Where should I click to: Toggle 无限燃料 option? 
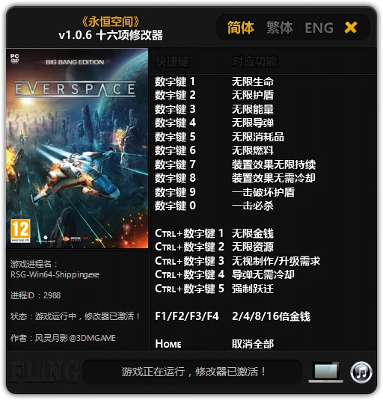click(253, 150)
